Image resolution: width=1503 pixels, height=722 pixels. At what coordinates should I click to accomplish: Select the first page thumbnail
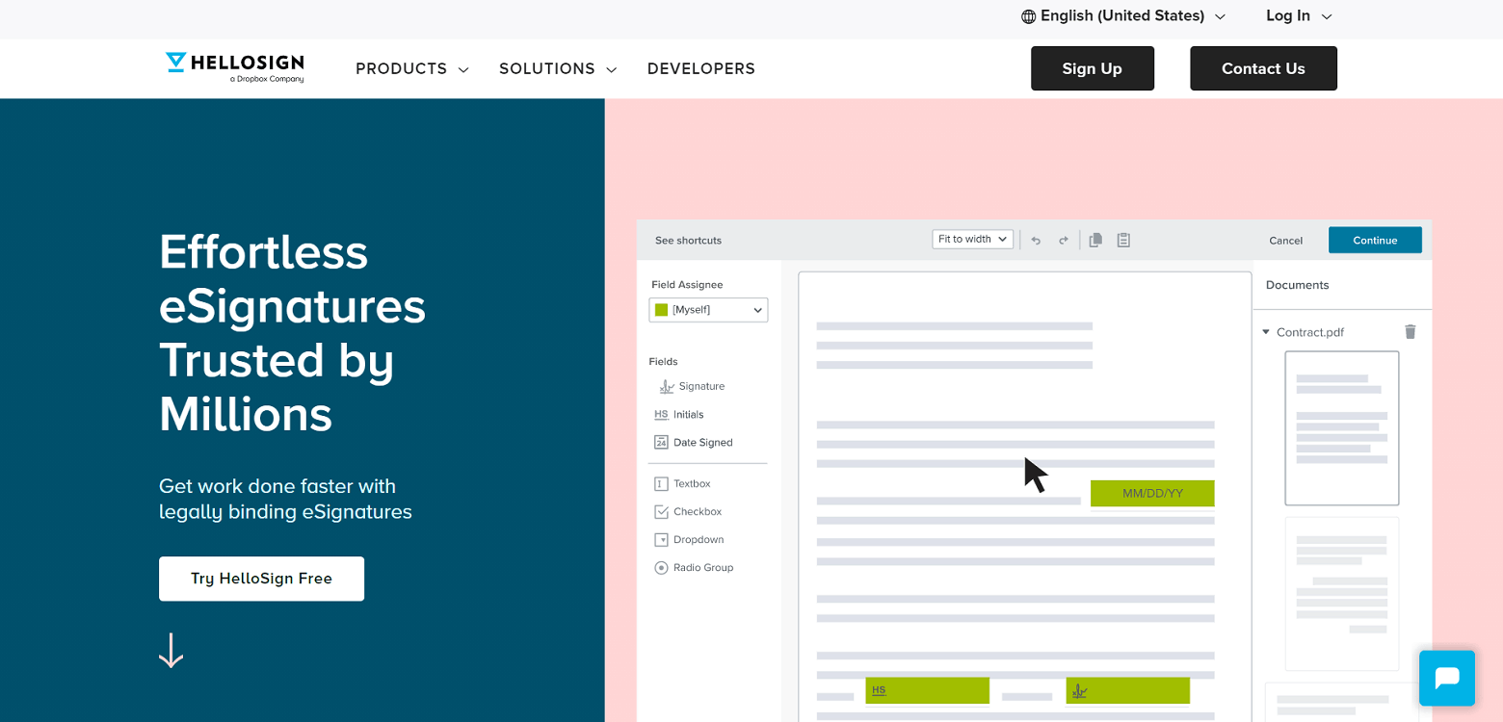tap(1341, 427)
